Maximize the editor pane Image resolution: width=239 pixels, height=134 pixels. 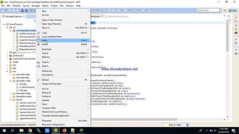click(x=229, y=16)
